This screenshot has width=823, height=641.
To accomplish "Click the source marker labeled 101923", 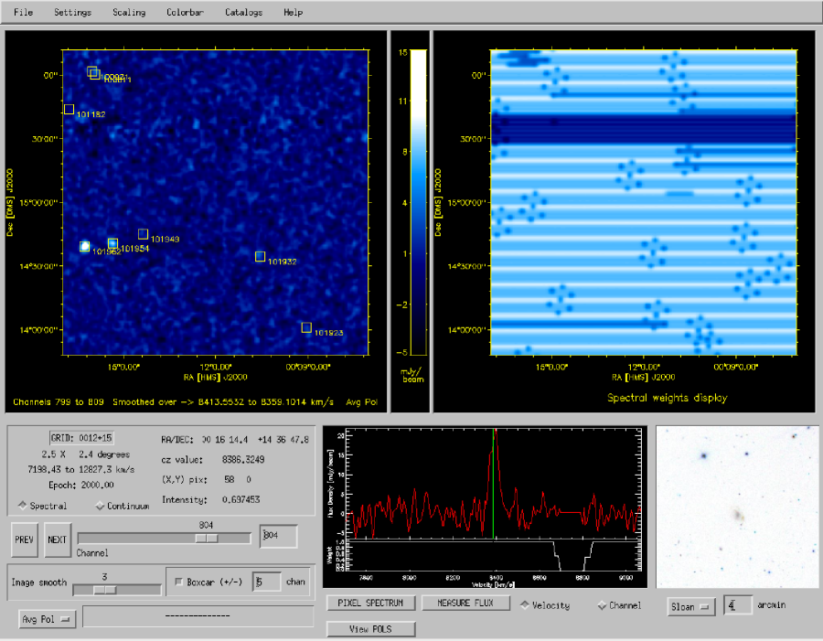I will tap(306, 327).
